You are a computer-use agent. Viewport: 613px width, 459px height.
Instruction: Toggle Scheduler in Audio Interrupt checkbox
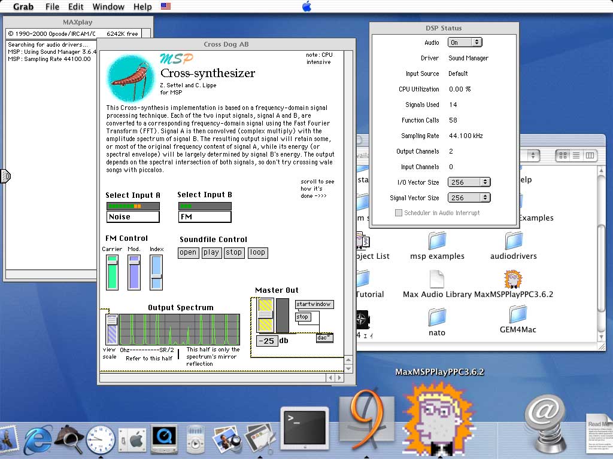[x=398, y=213]
